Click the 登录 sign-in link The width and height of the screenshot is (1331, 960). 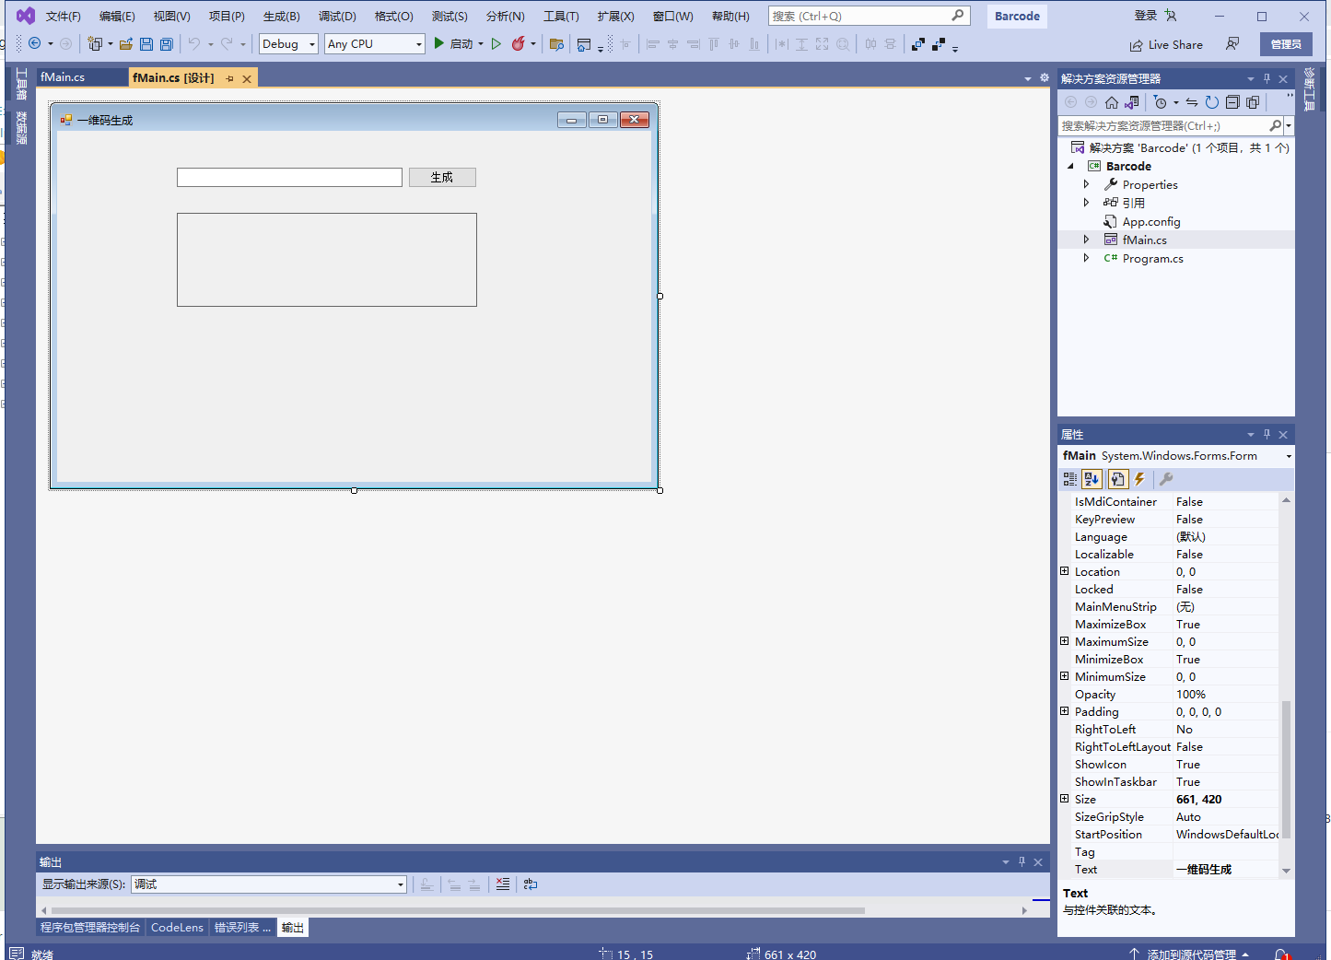click(x=1146, y=16)
